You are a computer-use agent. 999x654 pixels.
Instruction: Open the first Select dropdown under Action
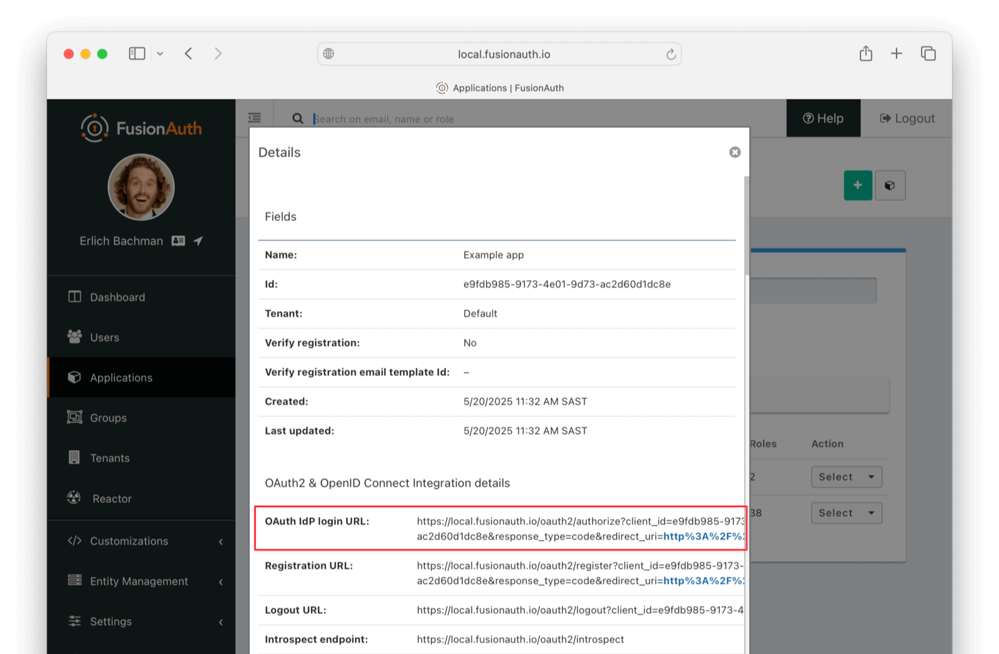[846, 477]
